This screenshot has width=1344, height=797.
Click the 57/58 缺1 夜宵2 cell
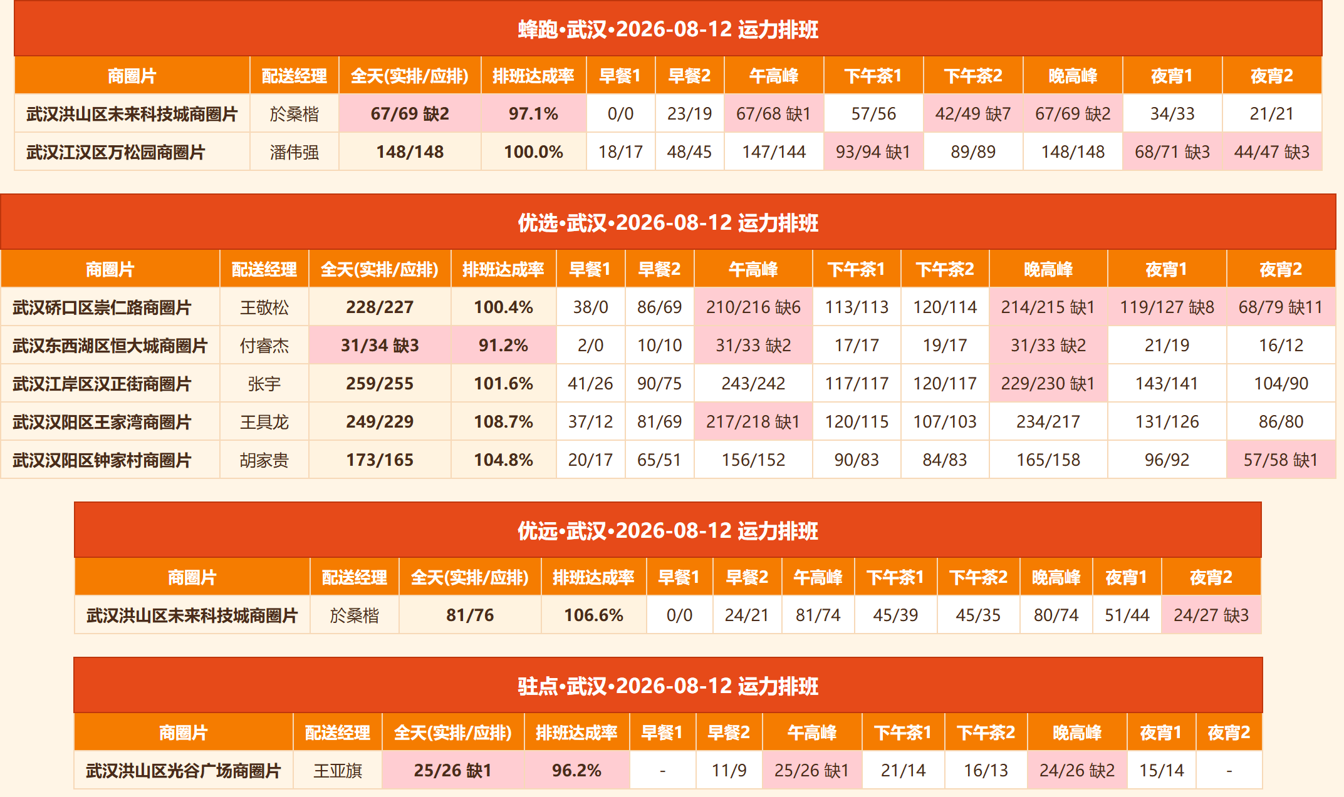click(x=1281, y=460)
